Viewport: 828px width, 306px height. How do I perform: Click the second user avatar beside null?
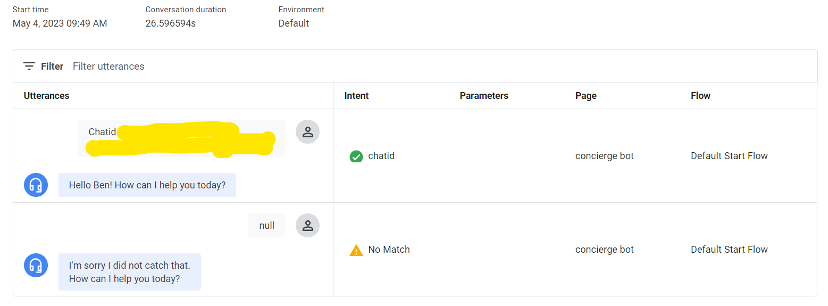coord(307,226)
